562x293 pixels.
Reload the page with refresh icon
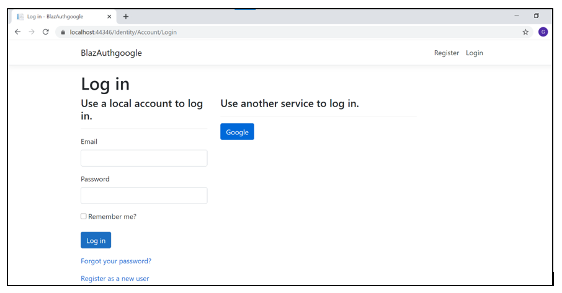pyautogui.click(x=45, y=32)
